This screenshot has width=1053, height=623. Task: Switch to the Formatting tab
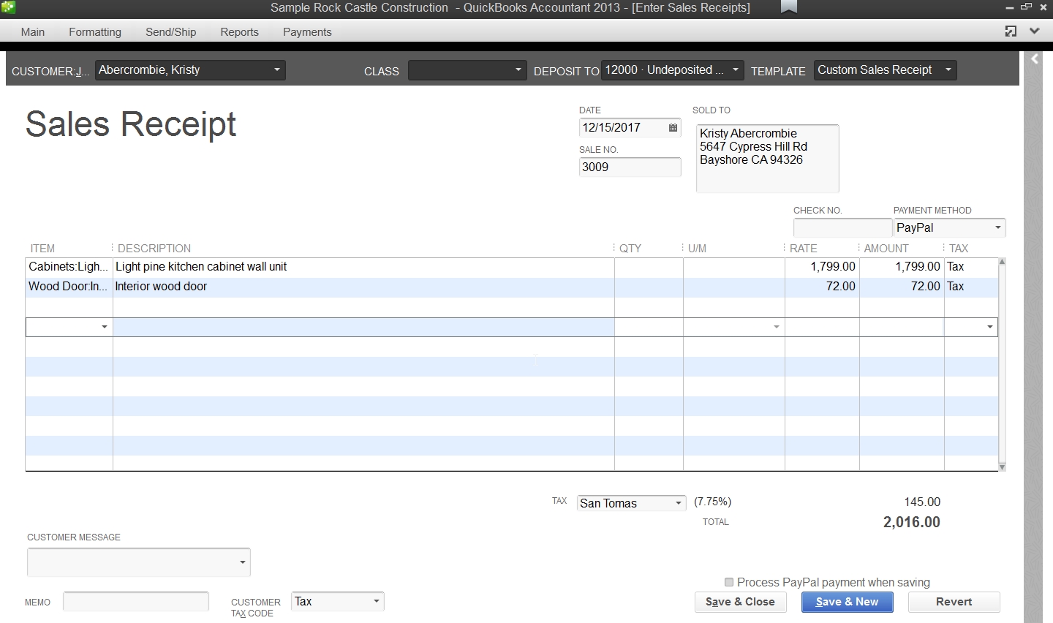95,32
